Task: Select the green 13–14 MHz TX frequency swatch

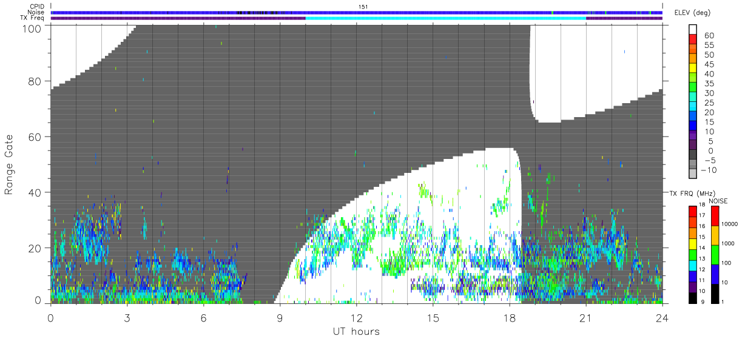Action: [693, 254]
